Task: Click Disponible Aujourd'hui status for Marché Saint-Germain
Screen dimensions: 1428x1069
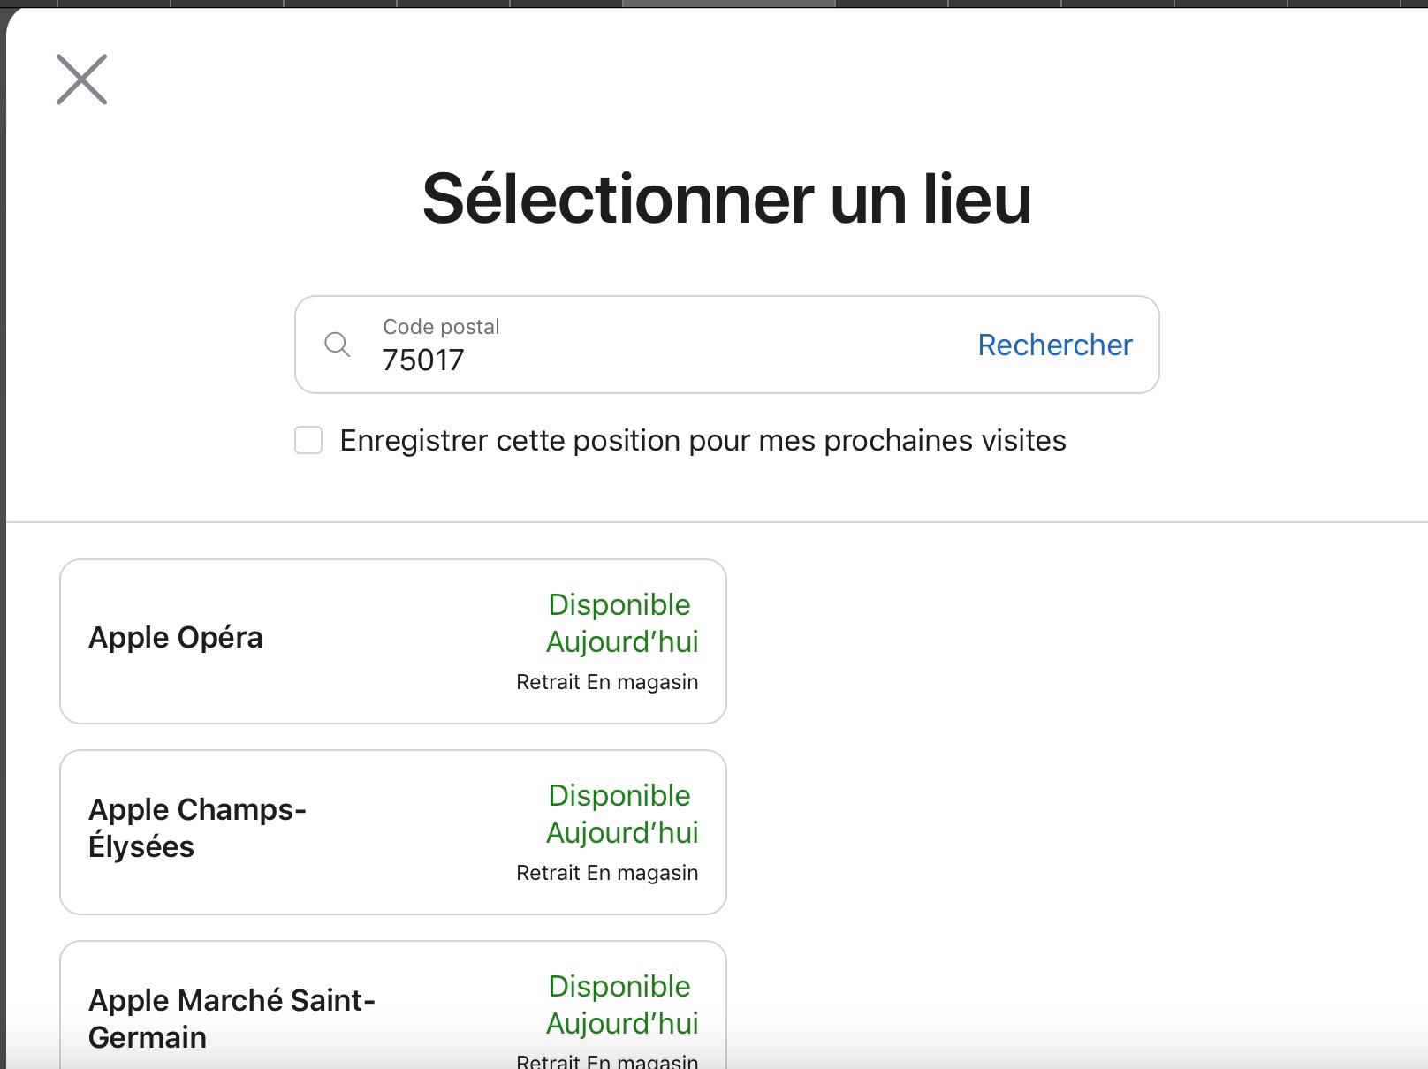Action: click(622, 1005)
